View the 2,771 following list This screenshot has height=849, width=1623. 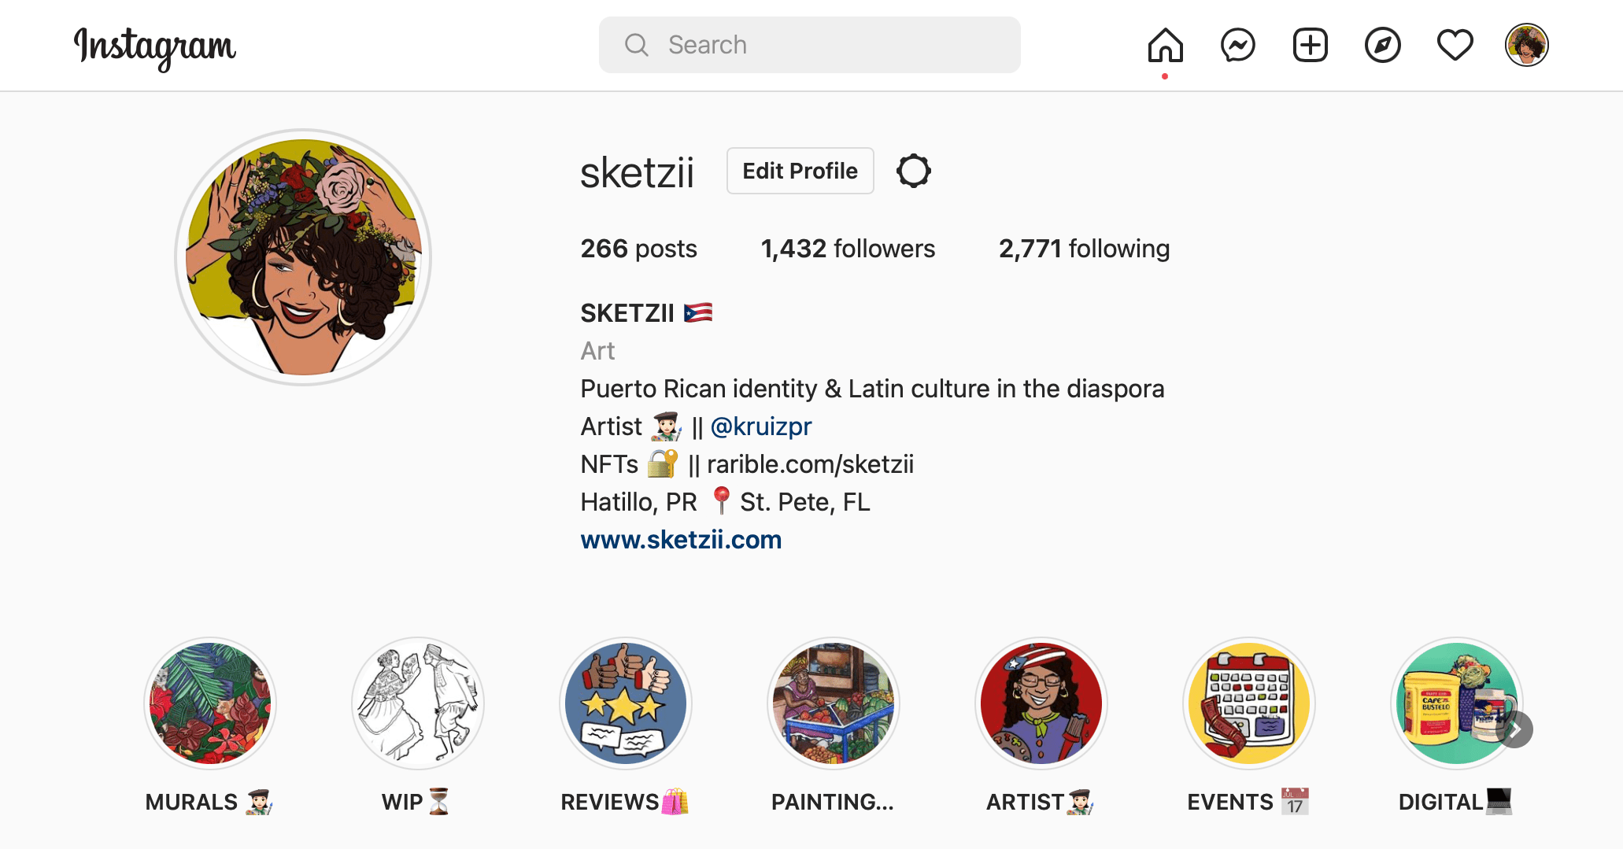(1084, 249)
